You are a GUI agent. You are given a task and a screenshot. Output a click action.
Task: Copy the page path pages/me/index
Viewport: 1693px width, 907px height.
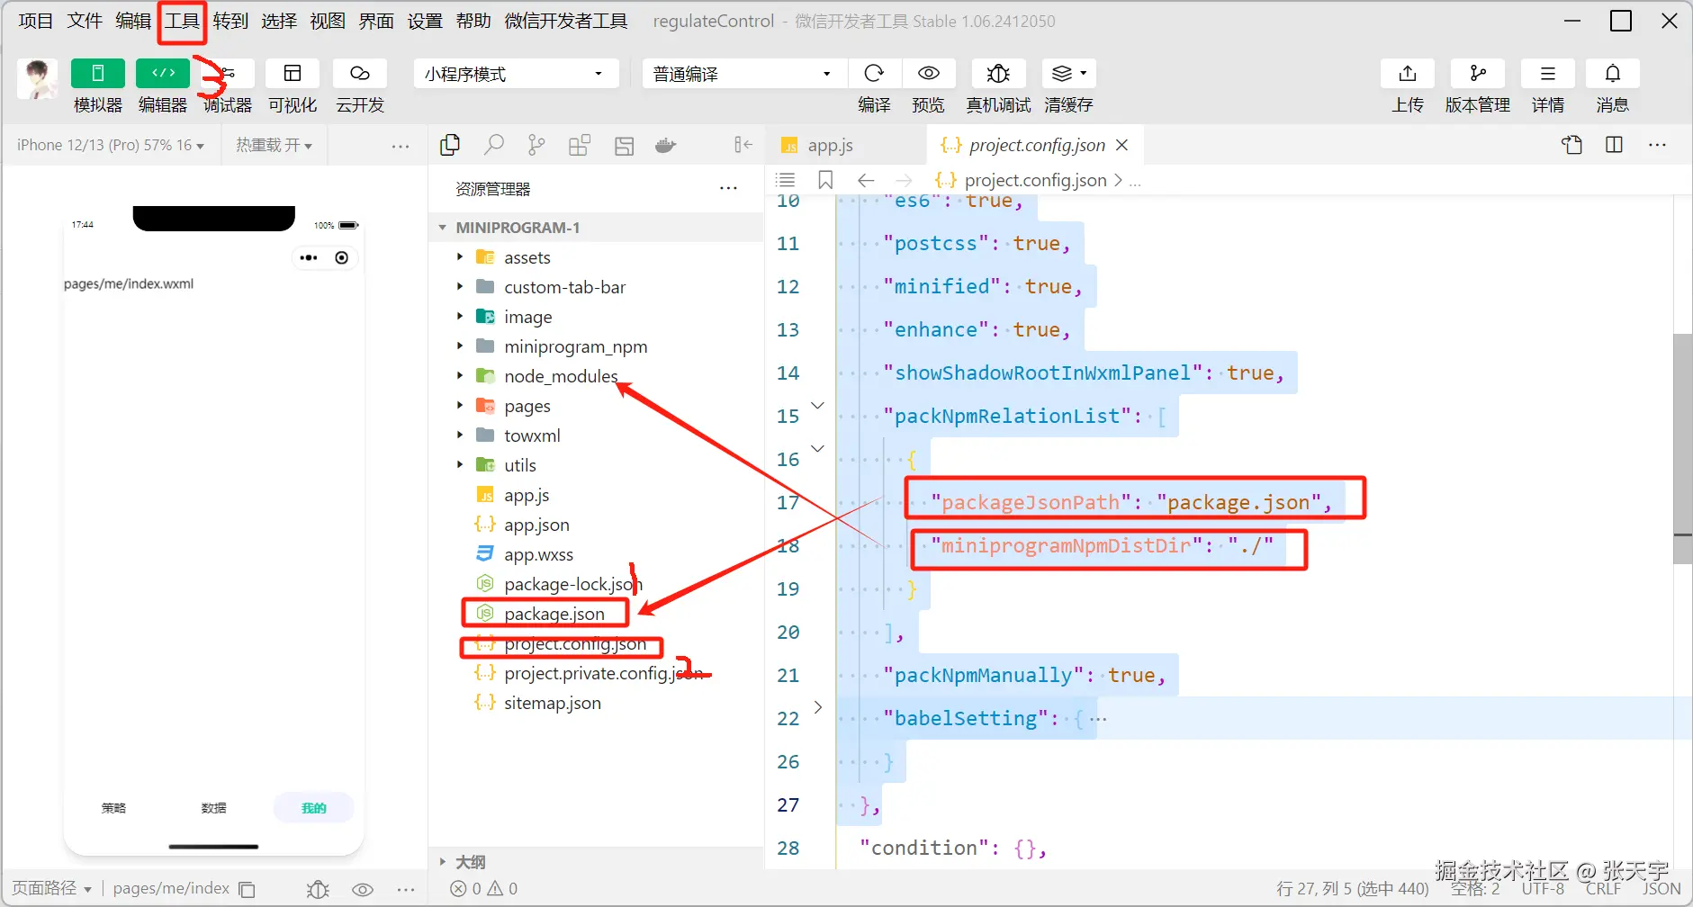click(247, 889)
